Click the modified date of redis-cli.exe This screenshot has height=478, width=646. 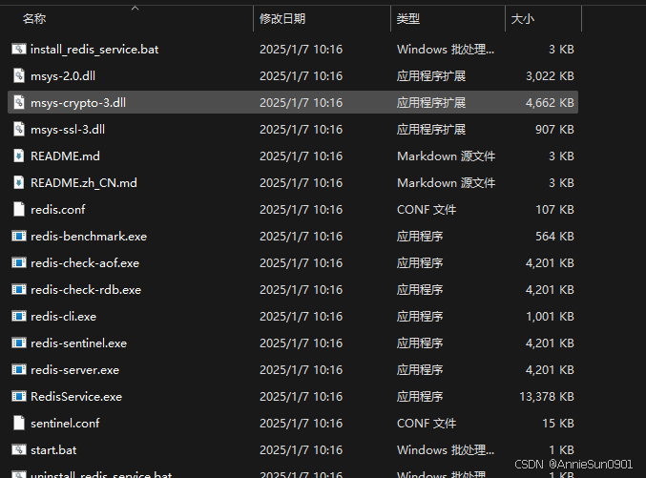(302, 317)
